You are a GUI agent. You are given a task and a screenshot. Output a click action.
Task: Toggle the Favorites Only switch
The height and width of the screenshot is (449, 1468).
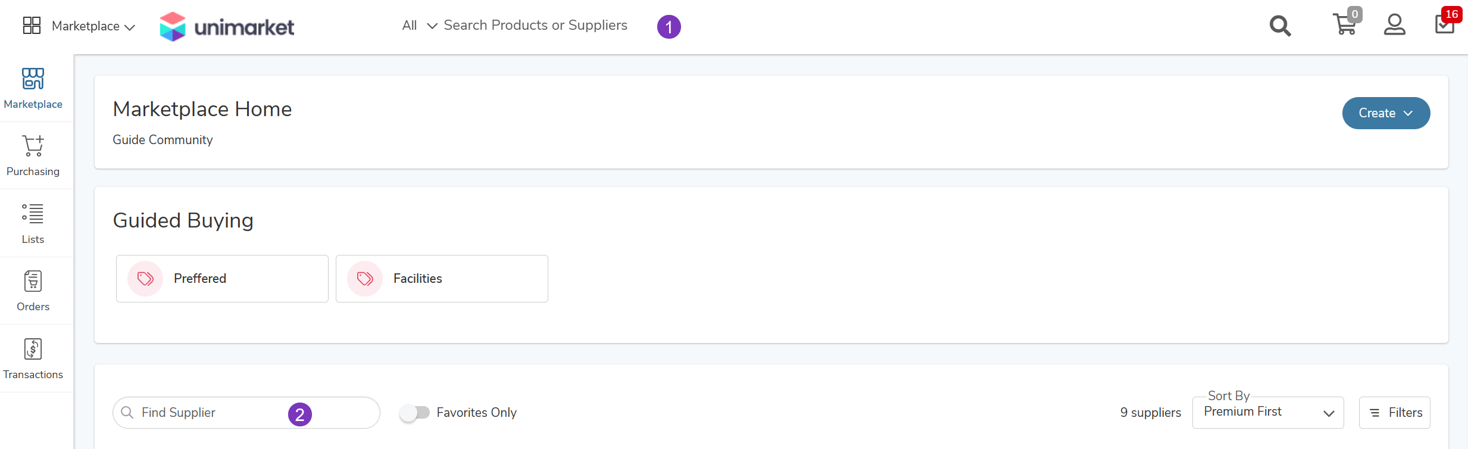coord(414,413)
